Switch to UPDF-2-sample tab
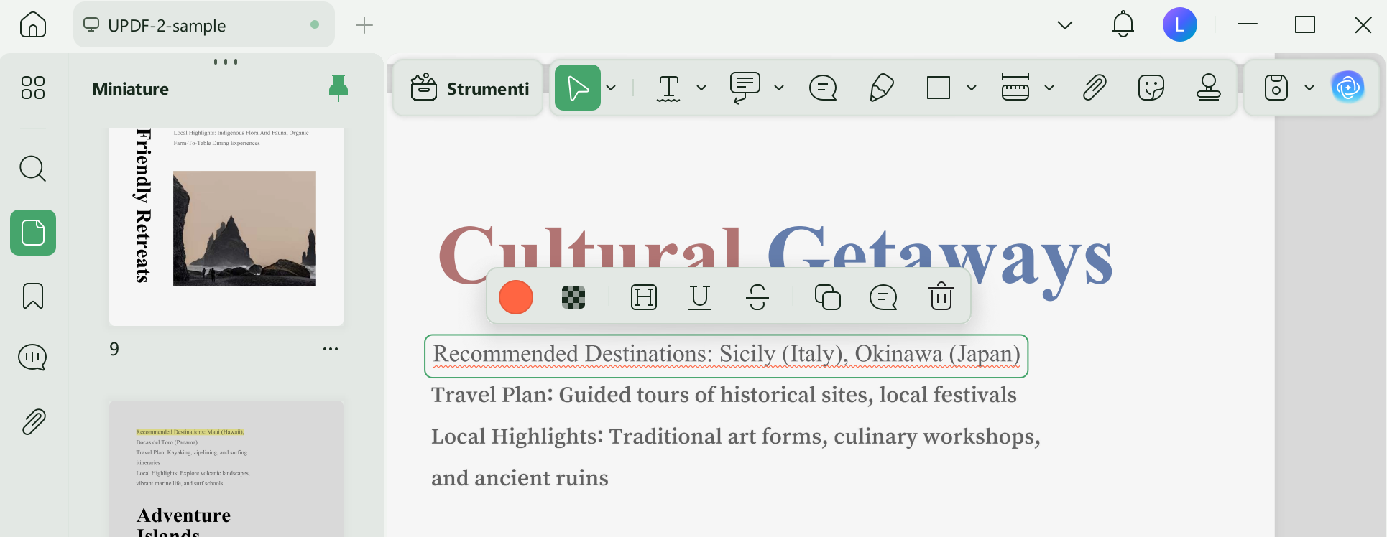The image size is (1387, 537). coord(203,25)
